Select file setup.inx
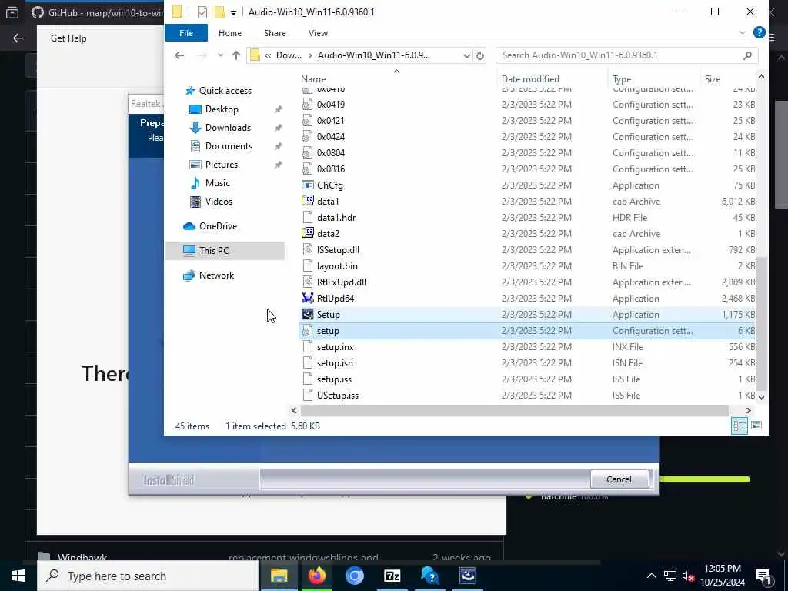Image resolution: width=788 pixels, height=591 pixels. [x=336, y=347]
